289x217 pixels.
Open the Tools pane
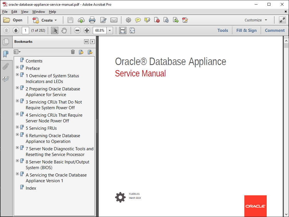pyautogui.click(x=223, y=30)
